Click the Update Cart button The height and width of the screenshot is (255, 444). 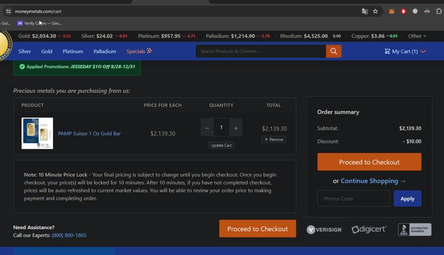click(x=221, y=145)
